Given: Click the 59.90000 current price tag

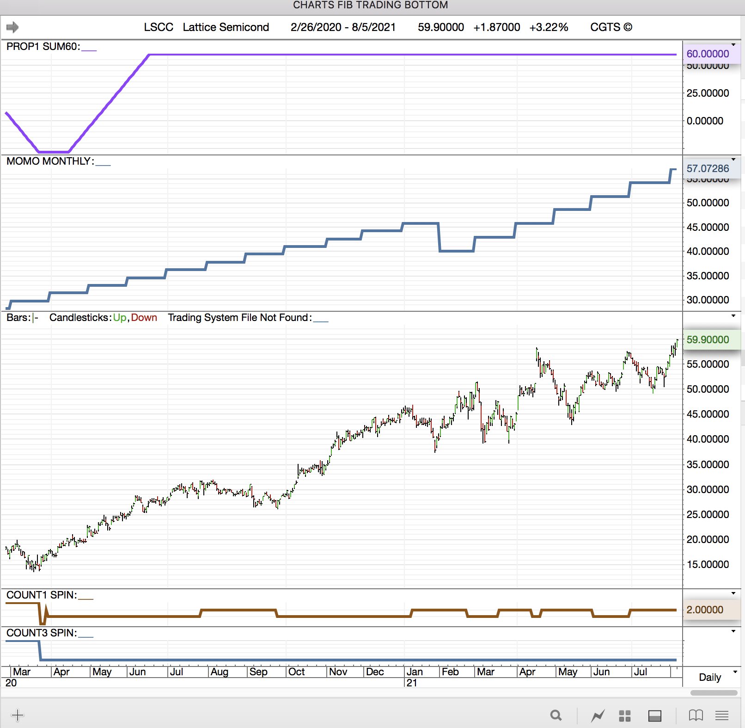Looking at the screenshot, I should (708, 340).
